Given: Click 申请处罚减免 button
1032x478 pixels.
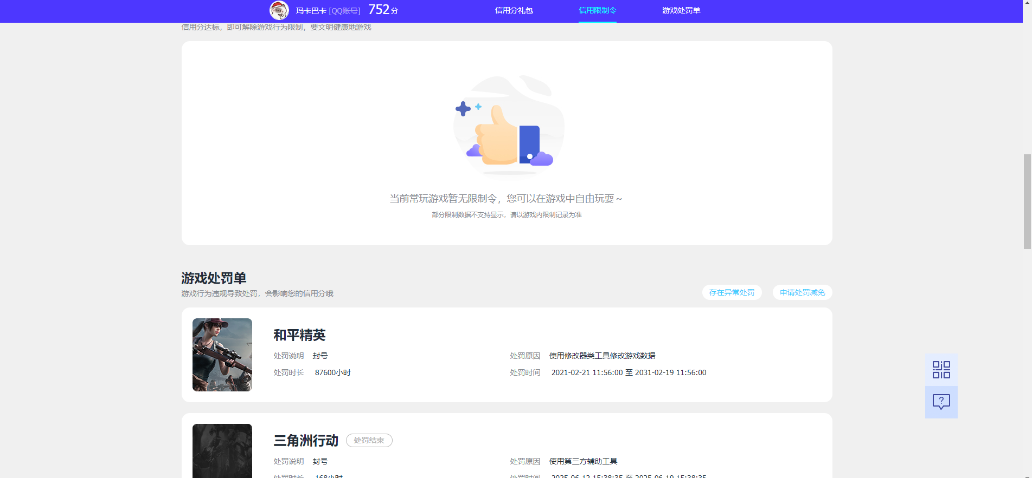Looking at the screenshot, I should pos(803,292).
